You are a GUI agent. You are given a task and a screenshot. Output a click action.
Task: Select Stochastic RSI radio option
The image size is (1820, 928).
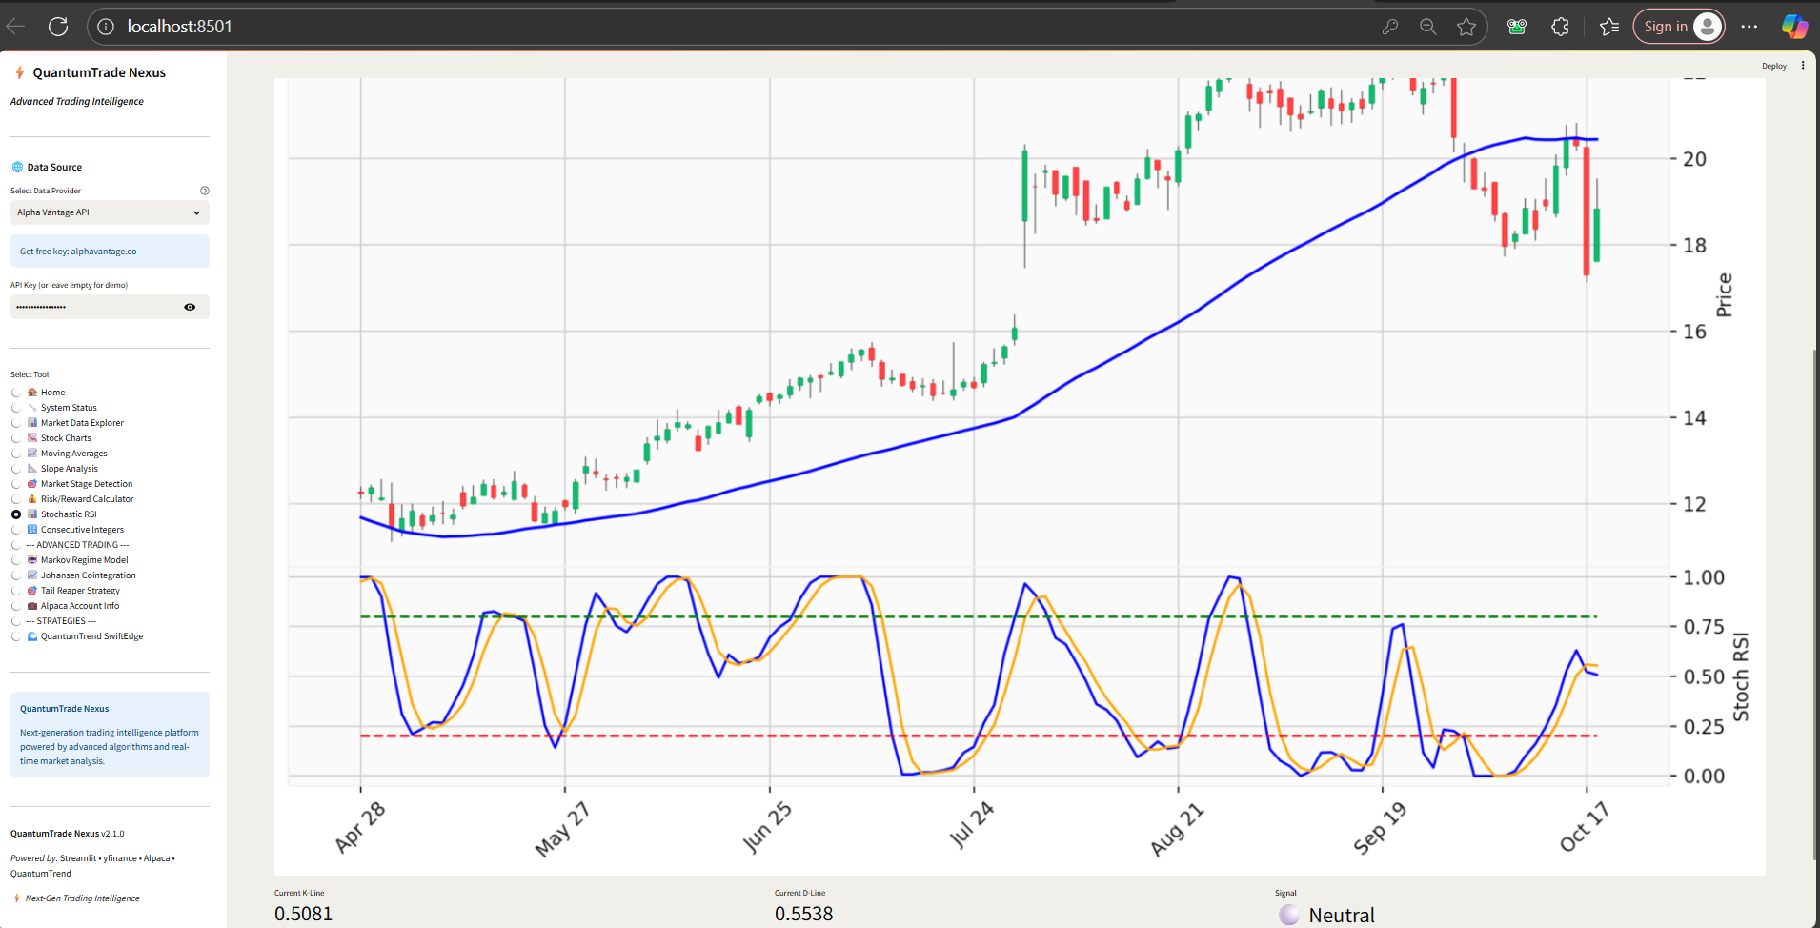[16, 514]
